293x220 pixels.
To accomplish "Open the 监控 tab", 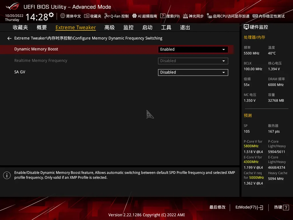I will click(128, 27).
